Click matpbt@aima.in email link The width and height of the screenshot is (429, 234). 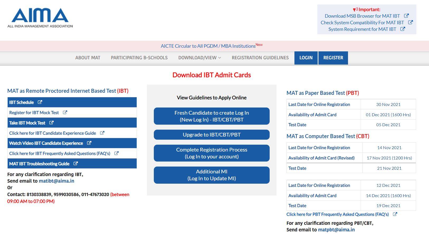[x=336, y=230]
